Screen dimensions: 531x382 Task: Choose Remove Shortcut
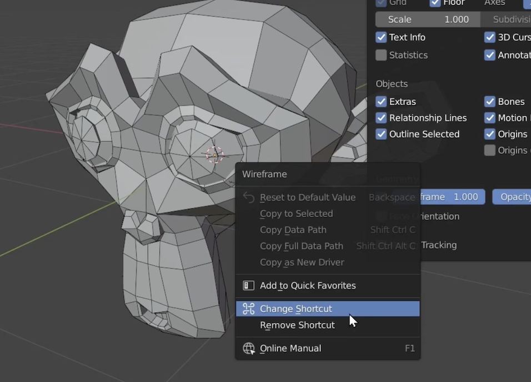click(328, 325)
